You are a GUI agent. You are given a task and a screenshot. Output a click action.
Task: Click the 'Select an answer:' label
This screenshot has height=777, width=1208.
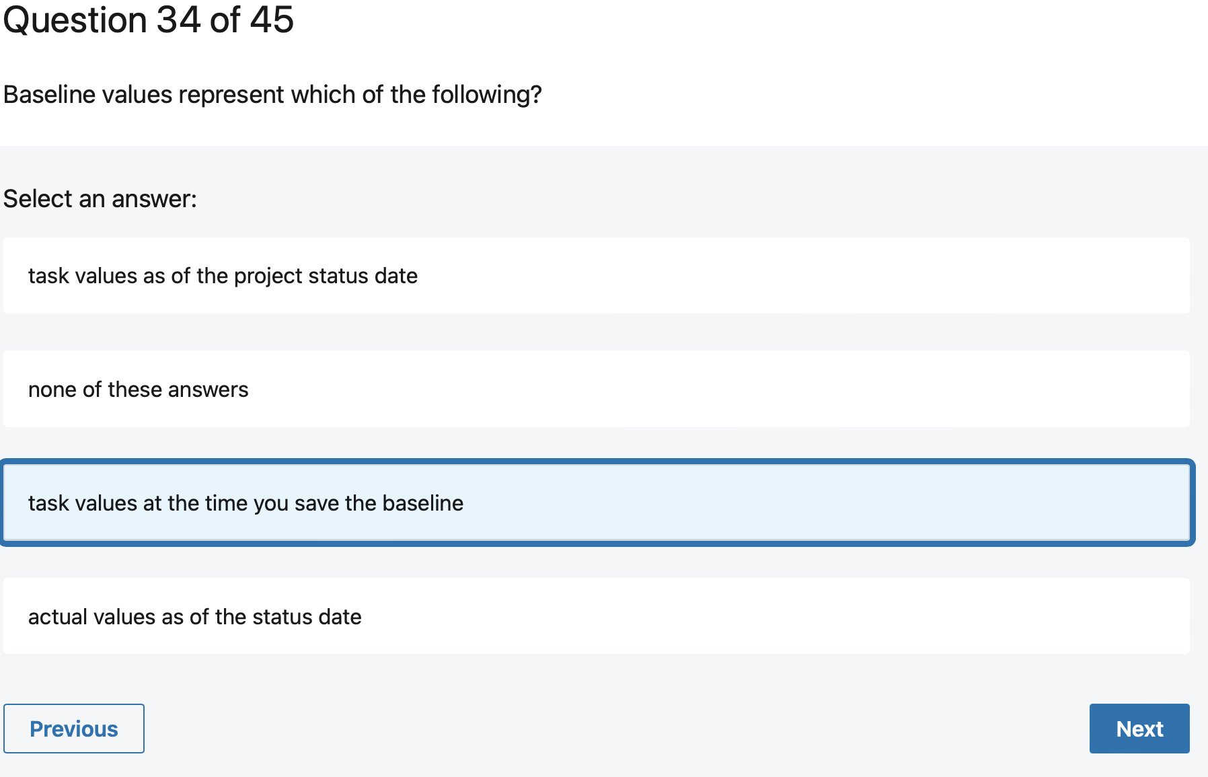100,199
